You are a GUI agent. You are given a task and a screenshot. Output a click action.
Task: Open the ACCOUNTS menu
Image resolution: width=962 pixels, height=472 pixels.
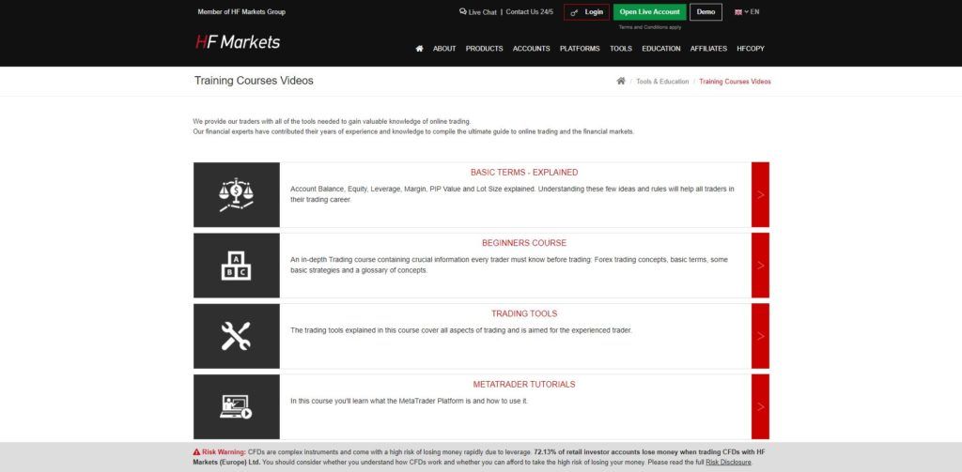(x=532, y=49)
